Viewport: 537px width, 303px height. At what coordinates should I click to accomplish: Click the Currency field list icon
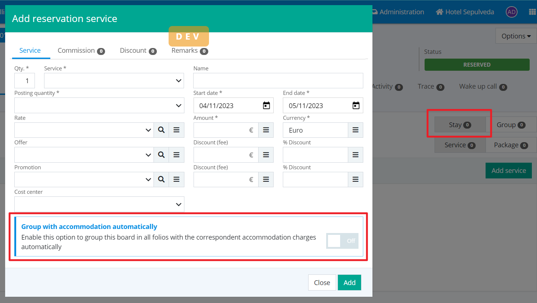pyautogui.click(x=355, y=130)
